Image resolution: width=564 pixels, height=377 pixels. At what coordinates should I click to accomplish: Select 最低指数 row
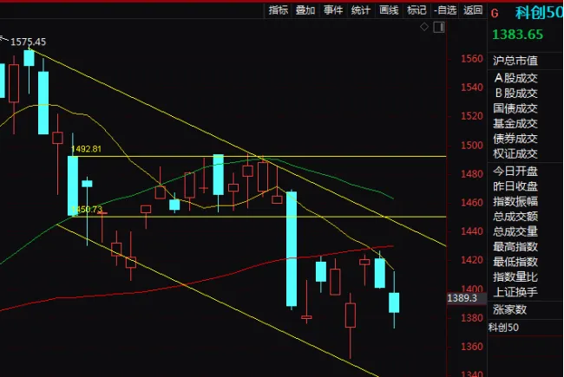point(515,262)
